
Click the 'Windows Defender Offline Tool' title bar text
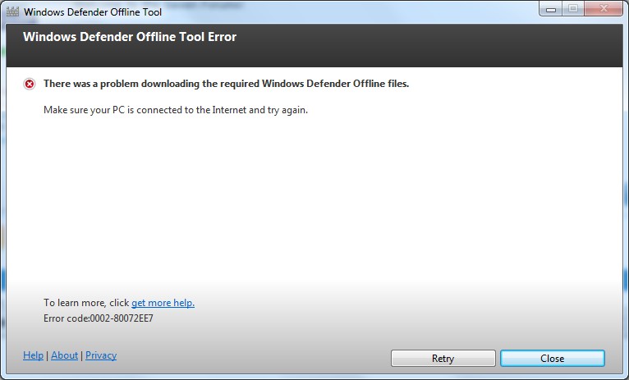93,12
